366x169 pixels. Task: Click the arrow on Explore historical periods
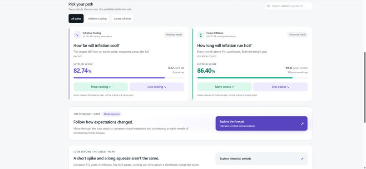[302, 159]
